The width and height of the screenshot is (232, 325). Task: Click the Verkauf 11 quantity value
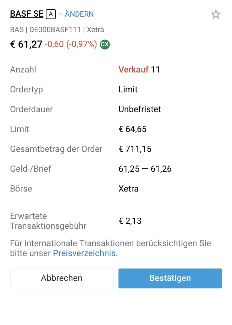(139, 69)
